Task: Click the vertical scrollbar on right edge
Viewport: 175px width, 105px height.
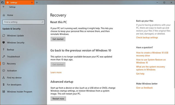Action: click(x=174, y=54)
